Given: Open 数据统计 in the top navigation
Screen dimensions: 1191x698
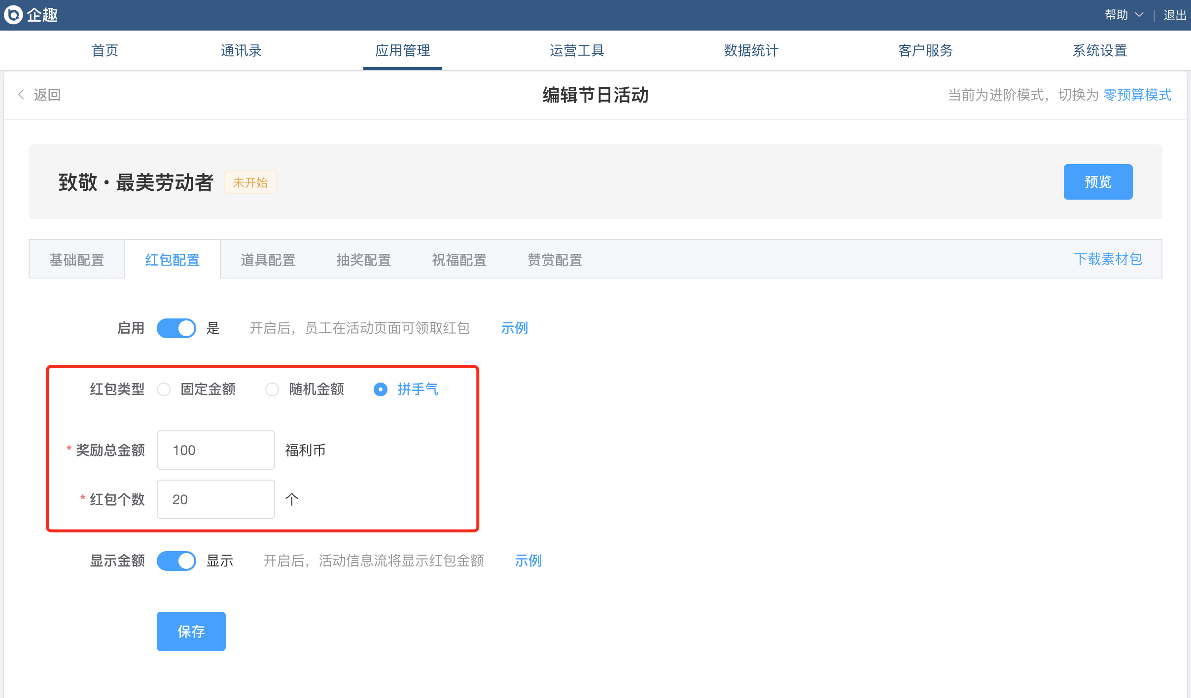Looking at the screenshot, I should coord(751,50).
